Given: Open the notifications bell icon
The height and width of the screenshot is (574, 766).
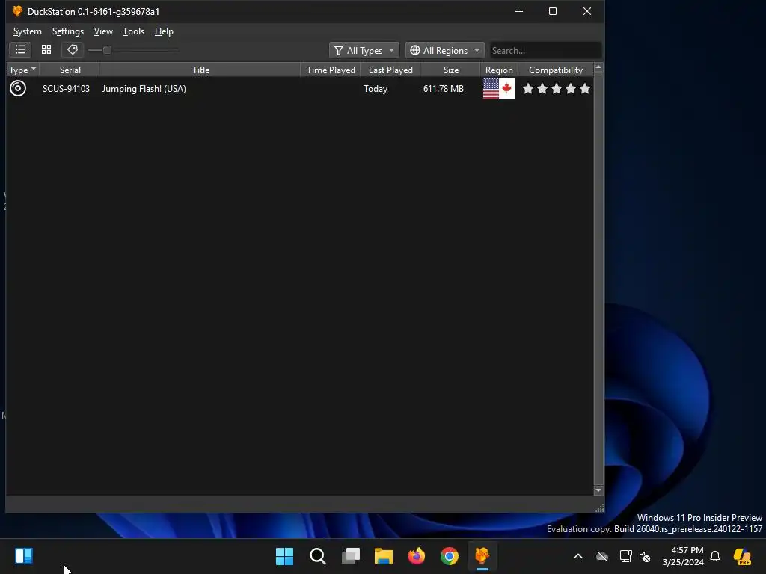Looking at the screenshot, I should (715, 556).
